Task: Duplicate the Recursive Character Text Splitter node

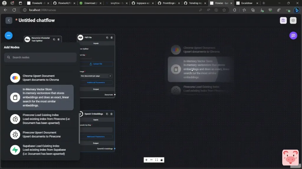Action: [x=54, y=40]
